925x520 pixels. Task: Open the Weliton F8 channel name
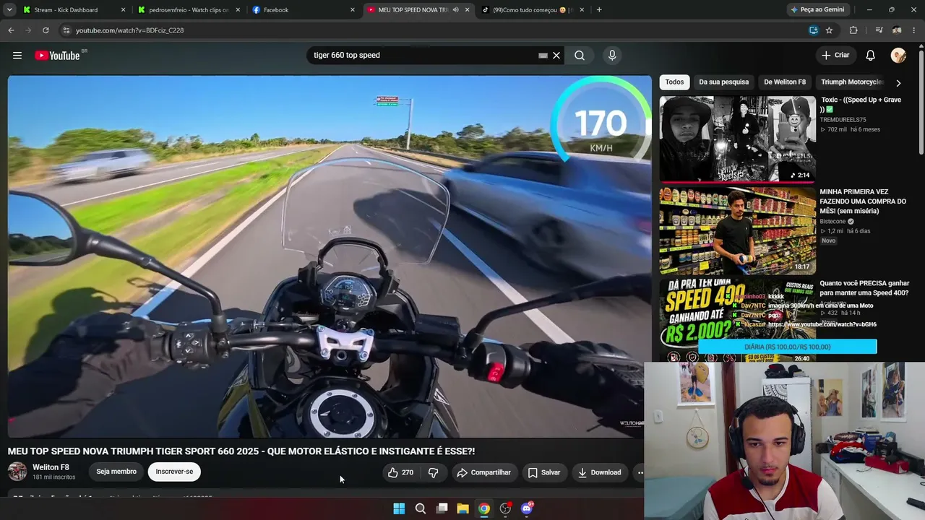(51, 467)
